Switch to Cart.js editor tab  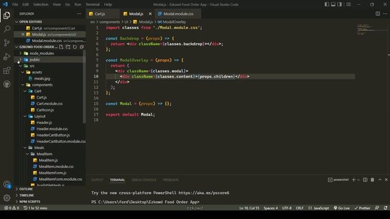[102, 14]
